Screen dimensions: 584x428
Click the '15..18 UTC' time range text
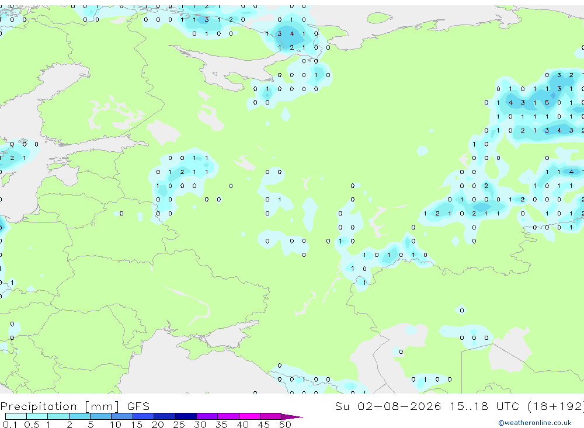484,406
